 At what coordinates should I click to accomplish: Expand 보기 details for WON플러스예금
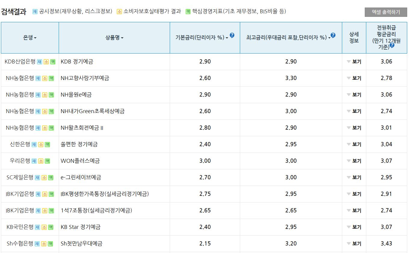pos(354,161)
